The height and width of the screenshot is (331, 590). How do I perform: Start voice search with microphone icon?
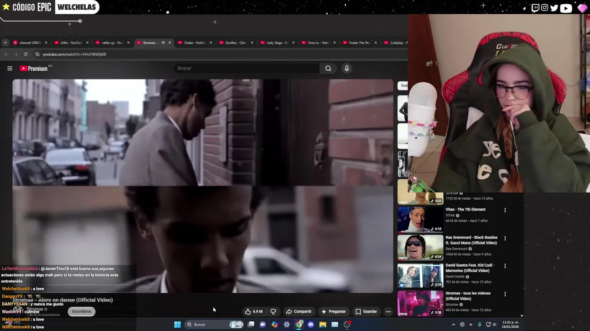347,68
